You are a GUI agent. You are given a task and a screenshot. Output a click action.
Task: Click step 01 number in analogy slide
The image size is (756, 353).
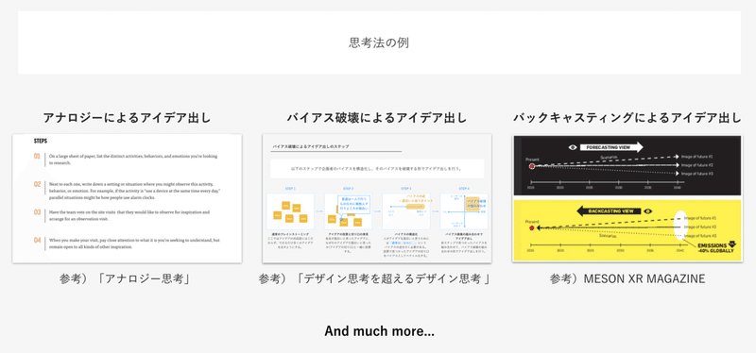pos(37,157)
